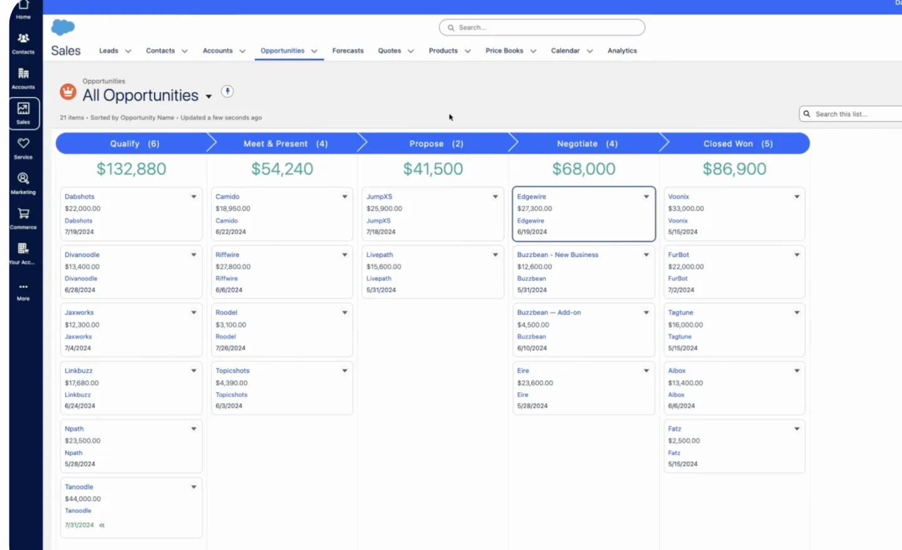Open the Edgewire card actions menu

pyautogui.click(x=646, y=196)
